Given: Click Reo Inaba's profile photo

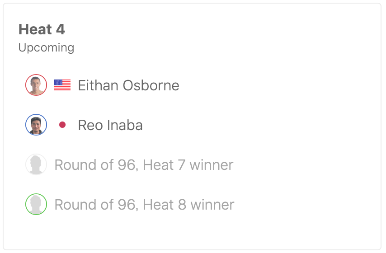Looking at the screenshot, I should pos(36,125).
